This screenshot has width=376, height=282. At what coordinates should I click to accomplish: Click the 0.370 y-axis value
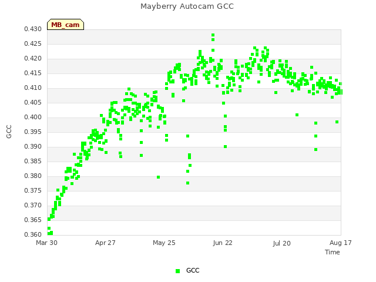point(33,205)
